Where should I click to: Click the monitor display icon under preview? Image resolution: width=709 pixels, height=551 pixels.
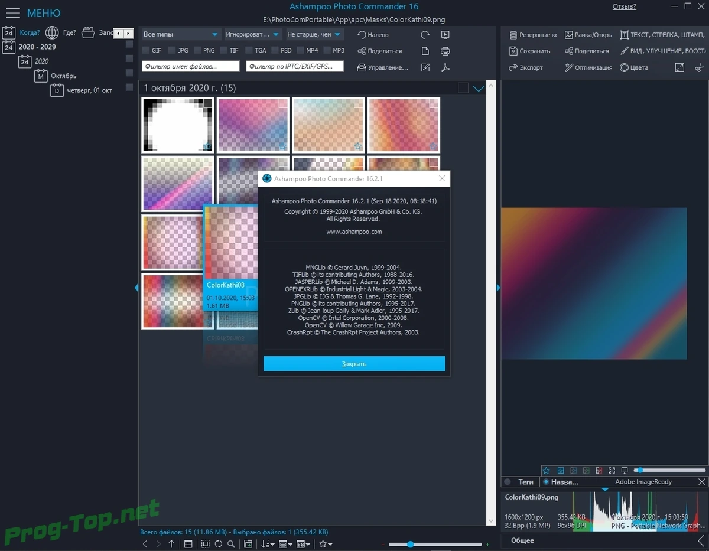click(x=625, y=471)
